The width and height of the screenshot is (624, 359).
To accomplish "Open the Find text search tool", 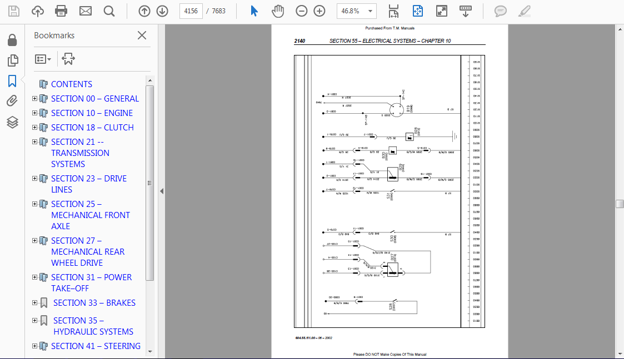I will [x=109, y=11].
